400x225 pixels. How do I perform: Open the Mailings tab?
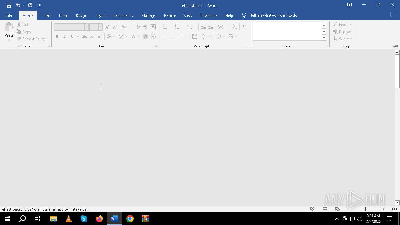click(x=148, y=15)
